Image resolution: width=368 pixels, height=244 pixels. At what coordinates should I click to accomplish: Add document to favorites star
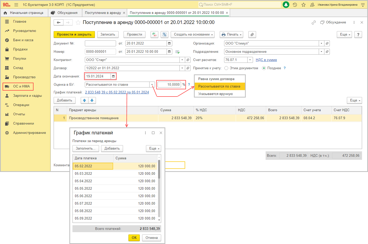point(78,23)
